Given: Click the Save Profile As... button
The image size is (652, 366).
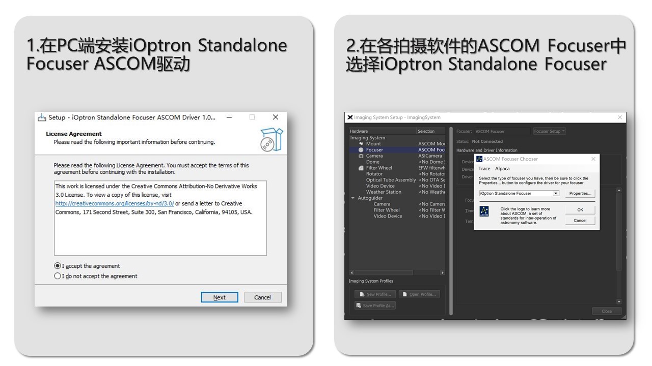Looking at the screenshot, I should point(375,306).
